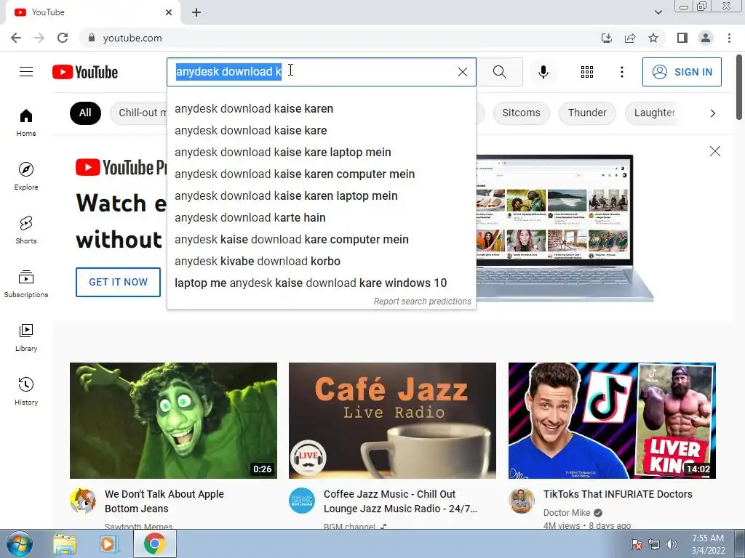Choose suggestion 'laptop me anydesk kaise download kare windows 10'
Viewport: 745px width, 558px height.
pyautogui.click(x=321, y=283)
